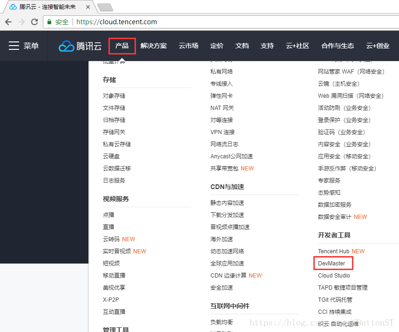Click the 腾讯云 cloud logo

click(x=80, y=46)
